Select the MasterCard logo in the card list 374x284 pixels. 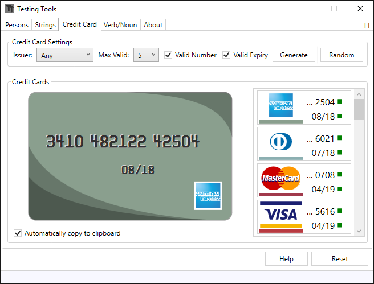click(280, 178)
